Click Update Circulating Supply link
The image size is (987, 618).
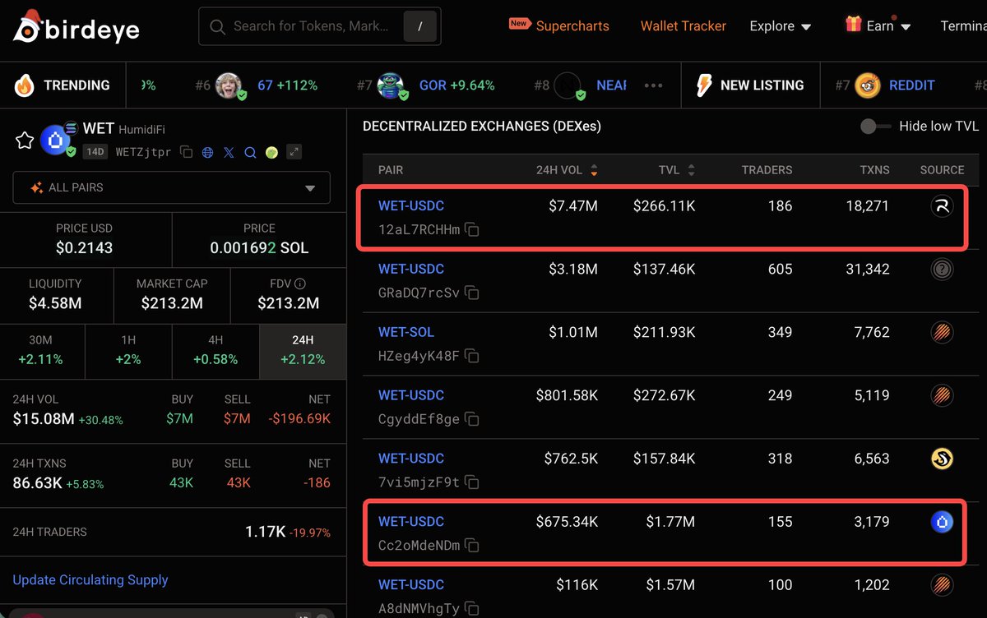pyautogui.click(x=90, y=580)
